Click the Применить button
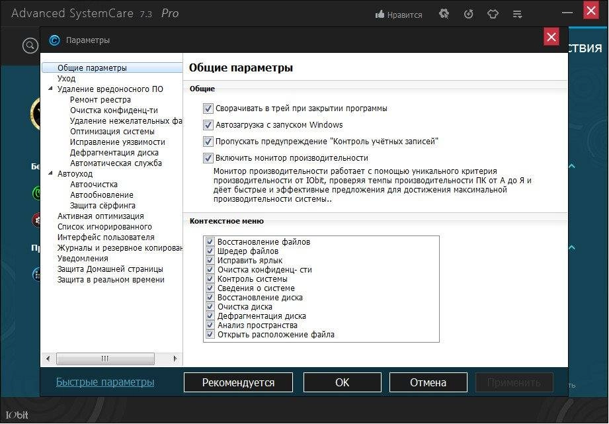Viewport: 609px width, 424px height. click(514, 382)
